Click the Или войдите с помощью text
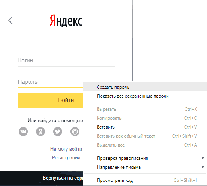 (x=55, y=120)
